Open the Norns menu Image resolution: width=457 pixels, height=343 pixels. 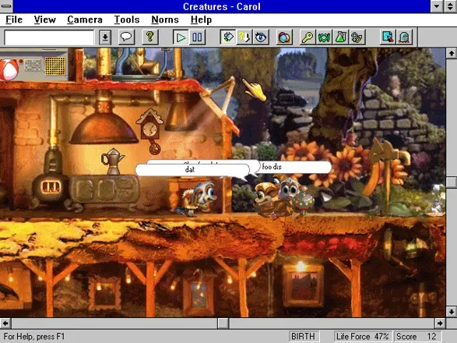pyautogui.click(x=165, y=19)
